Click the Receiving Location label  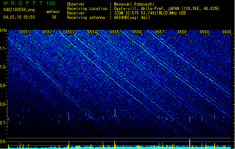[87, 9]
